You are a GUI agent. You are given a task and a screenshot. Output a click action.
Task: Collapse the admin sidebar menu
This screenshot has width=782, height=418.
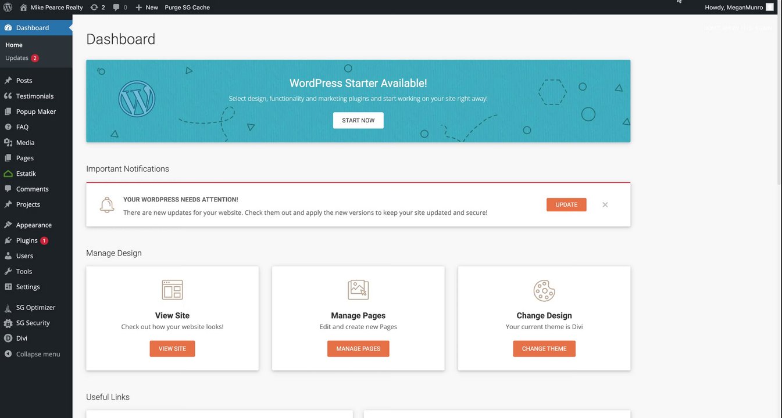(x=33, y=354)
